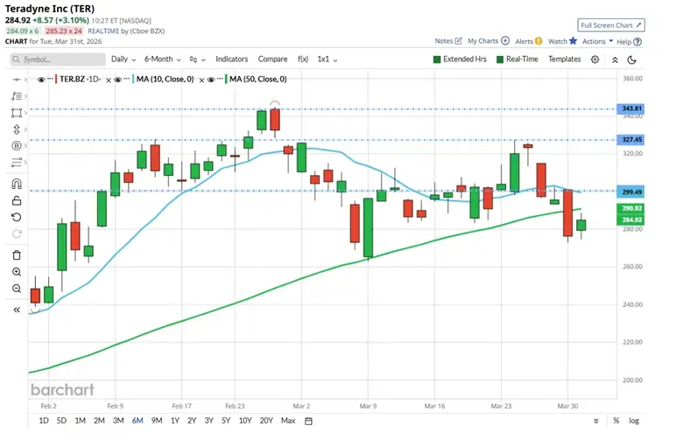Click the trash icon to delete drawings
Image resolution: width=683 pixels, height=440 pixels.
tap(16, 255)
